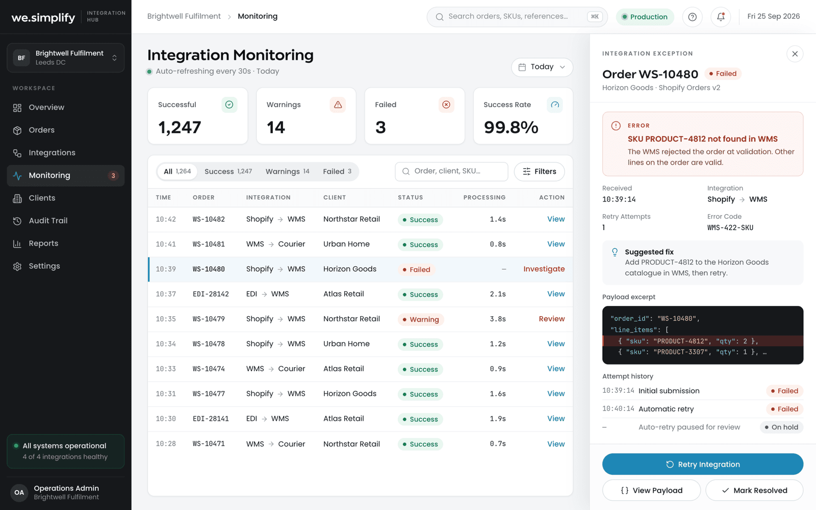Switch to the Warnings 14 tab
Screen dimensions: 816x510
pyautogui.click(x=287, y=171)
